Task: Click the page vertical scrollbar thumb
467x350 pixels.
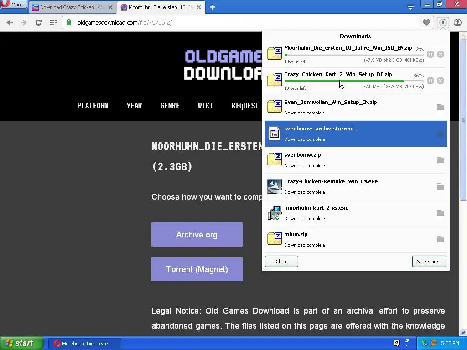Action: point(463,120)
